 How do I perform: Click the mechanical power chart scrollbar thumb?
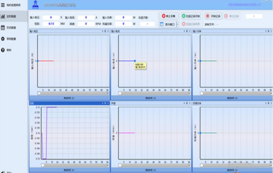201,165
